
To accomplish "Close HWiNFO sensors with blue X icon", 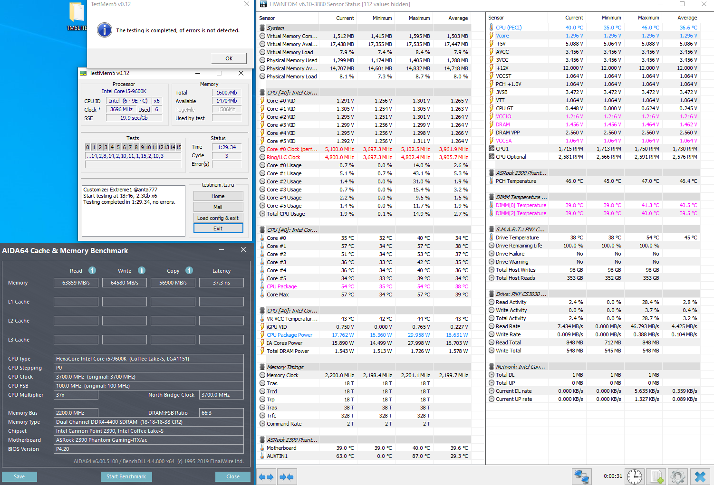I will pos(700,476).
